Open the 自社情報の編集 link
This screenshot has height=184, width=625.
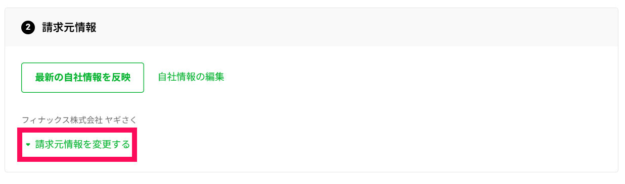(x=191, y=77)
